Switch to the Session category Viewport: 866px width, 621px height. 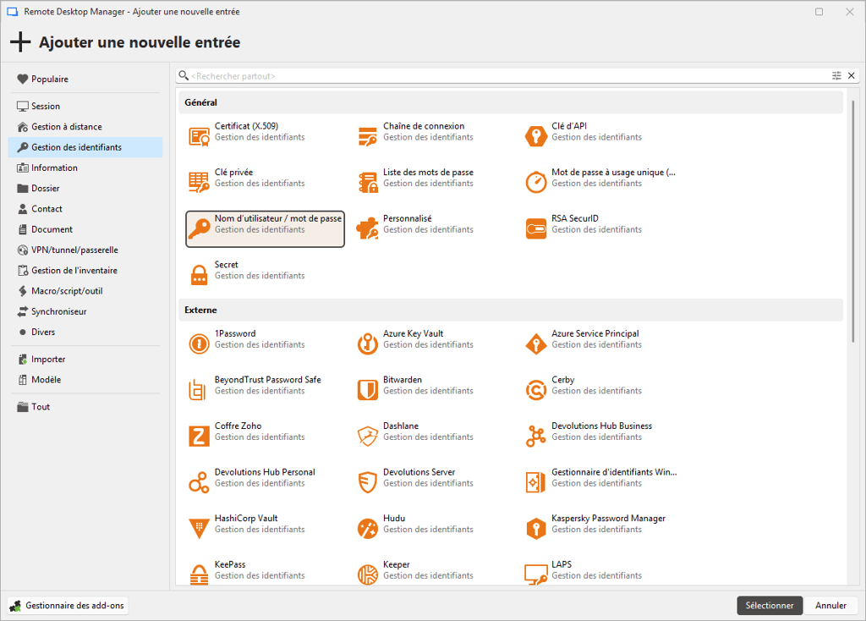(46, 107)
